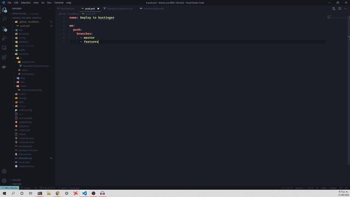
Task: Open Windows taskbar search
Action: point(13,193)
